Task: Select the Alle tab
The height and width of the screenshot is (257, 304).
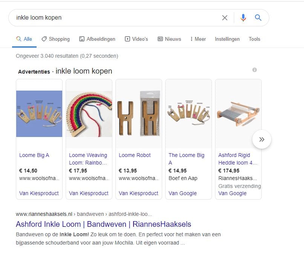Action: coord(24,39)
